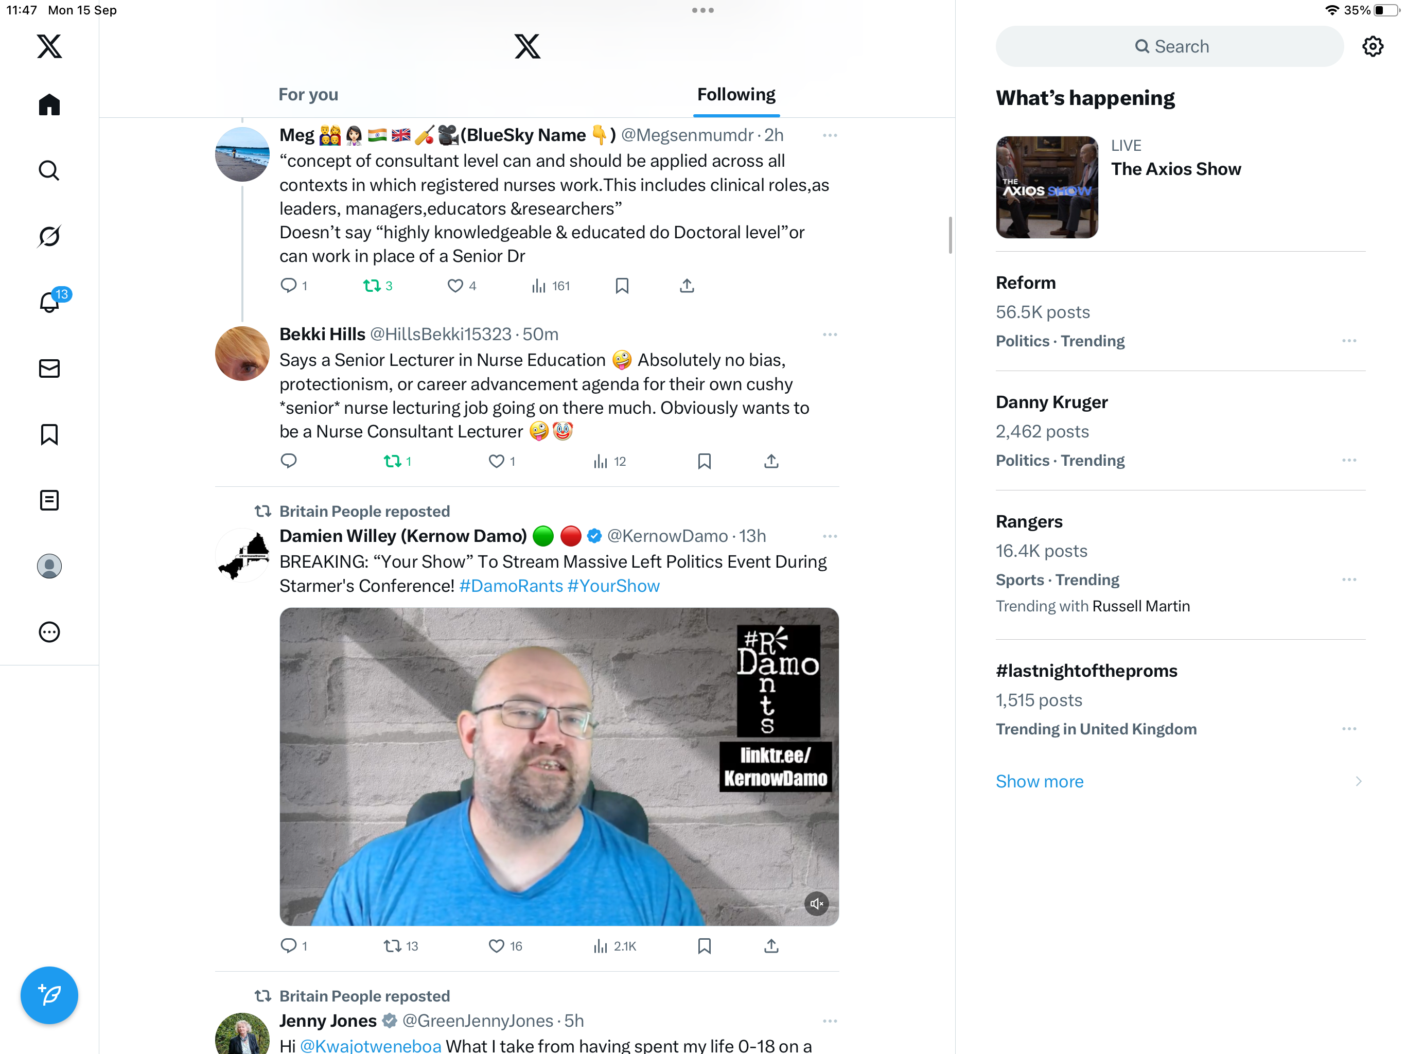The width and height of the screenshot is (1406, 1054).
Task: Open Bookmarks in the left sidebar
Action: (49, 434)
